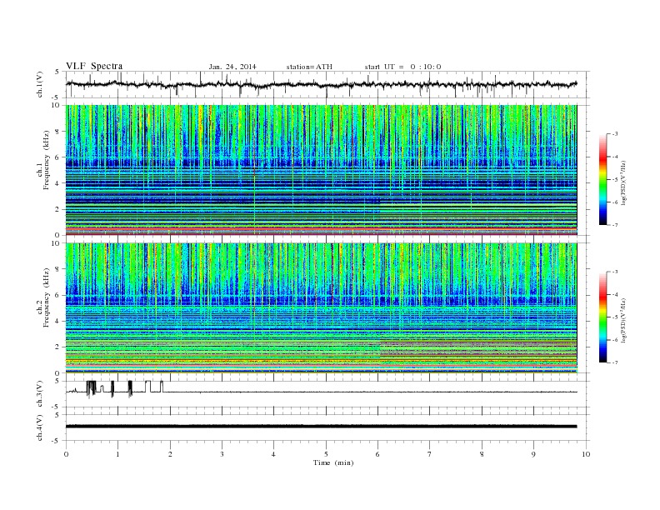660x510 pixels.
Task: Click the "4" kHz tick on ch.2 spectrogram
Action: coord(58,321)
